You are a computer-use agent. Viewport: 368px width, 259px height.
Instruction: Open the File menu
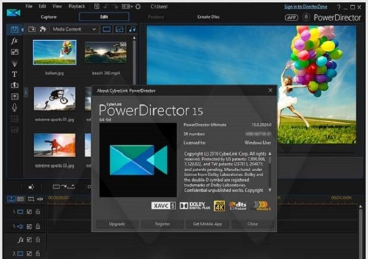29,6
